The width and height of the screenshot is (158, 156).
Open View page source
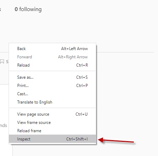[52, 114]
